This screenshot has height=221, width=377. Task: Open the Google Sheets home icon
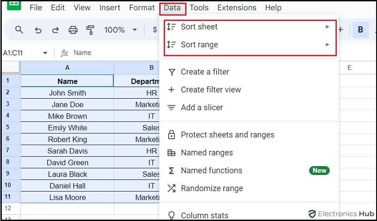click(x=14, y=5)
